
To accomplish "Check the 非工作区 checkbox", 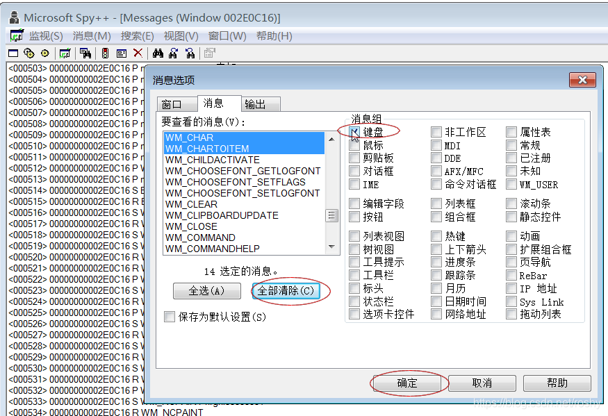I will 436,132.
